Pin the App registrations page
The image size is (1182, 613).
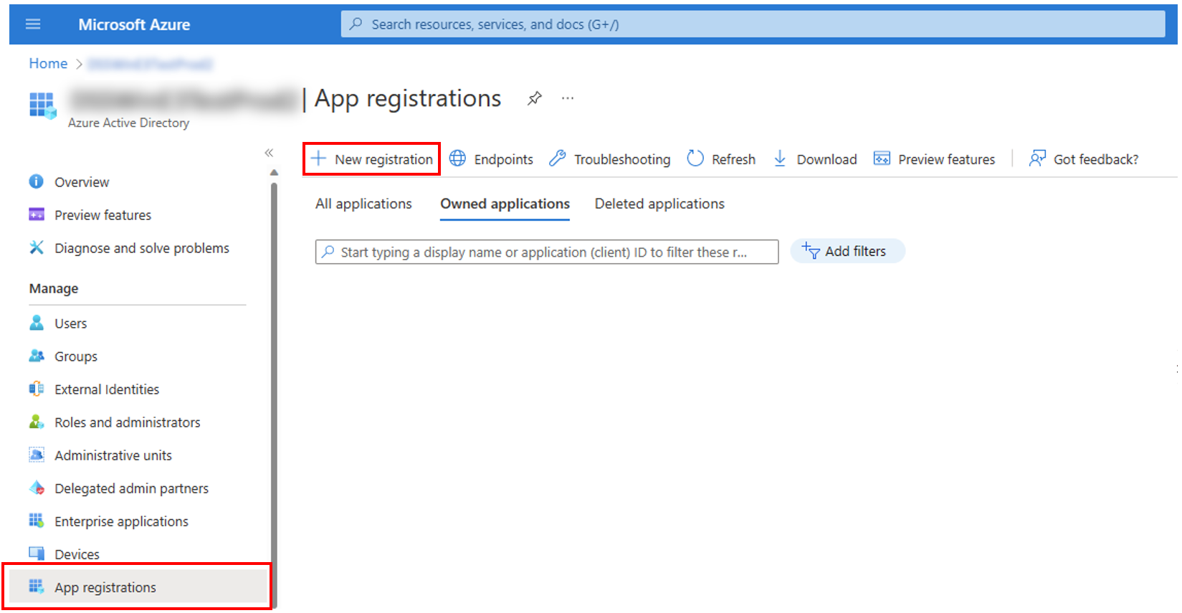click(535, 98)
